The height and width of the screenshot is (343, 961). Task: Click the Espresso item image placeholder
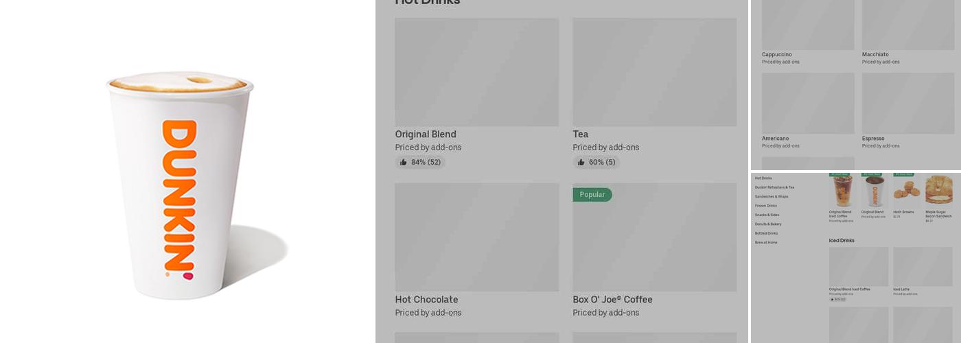[908, 104]
